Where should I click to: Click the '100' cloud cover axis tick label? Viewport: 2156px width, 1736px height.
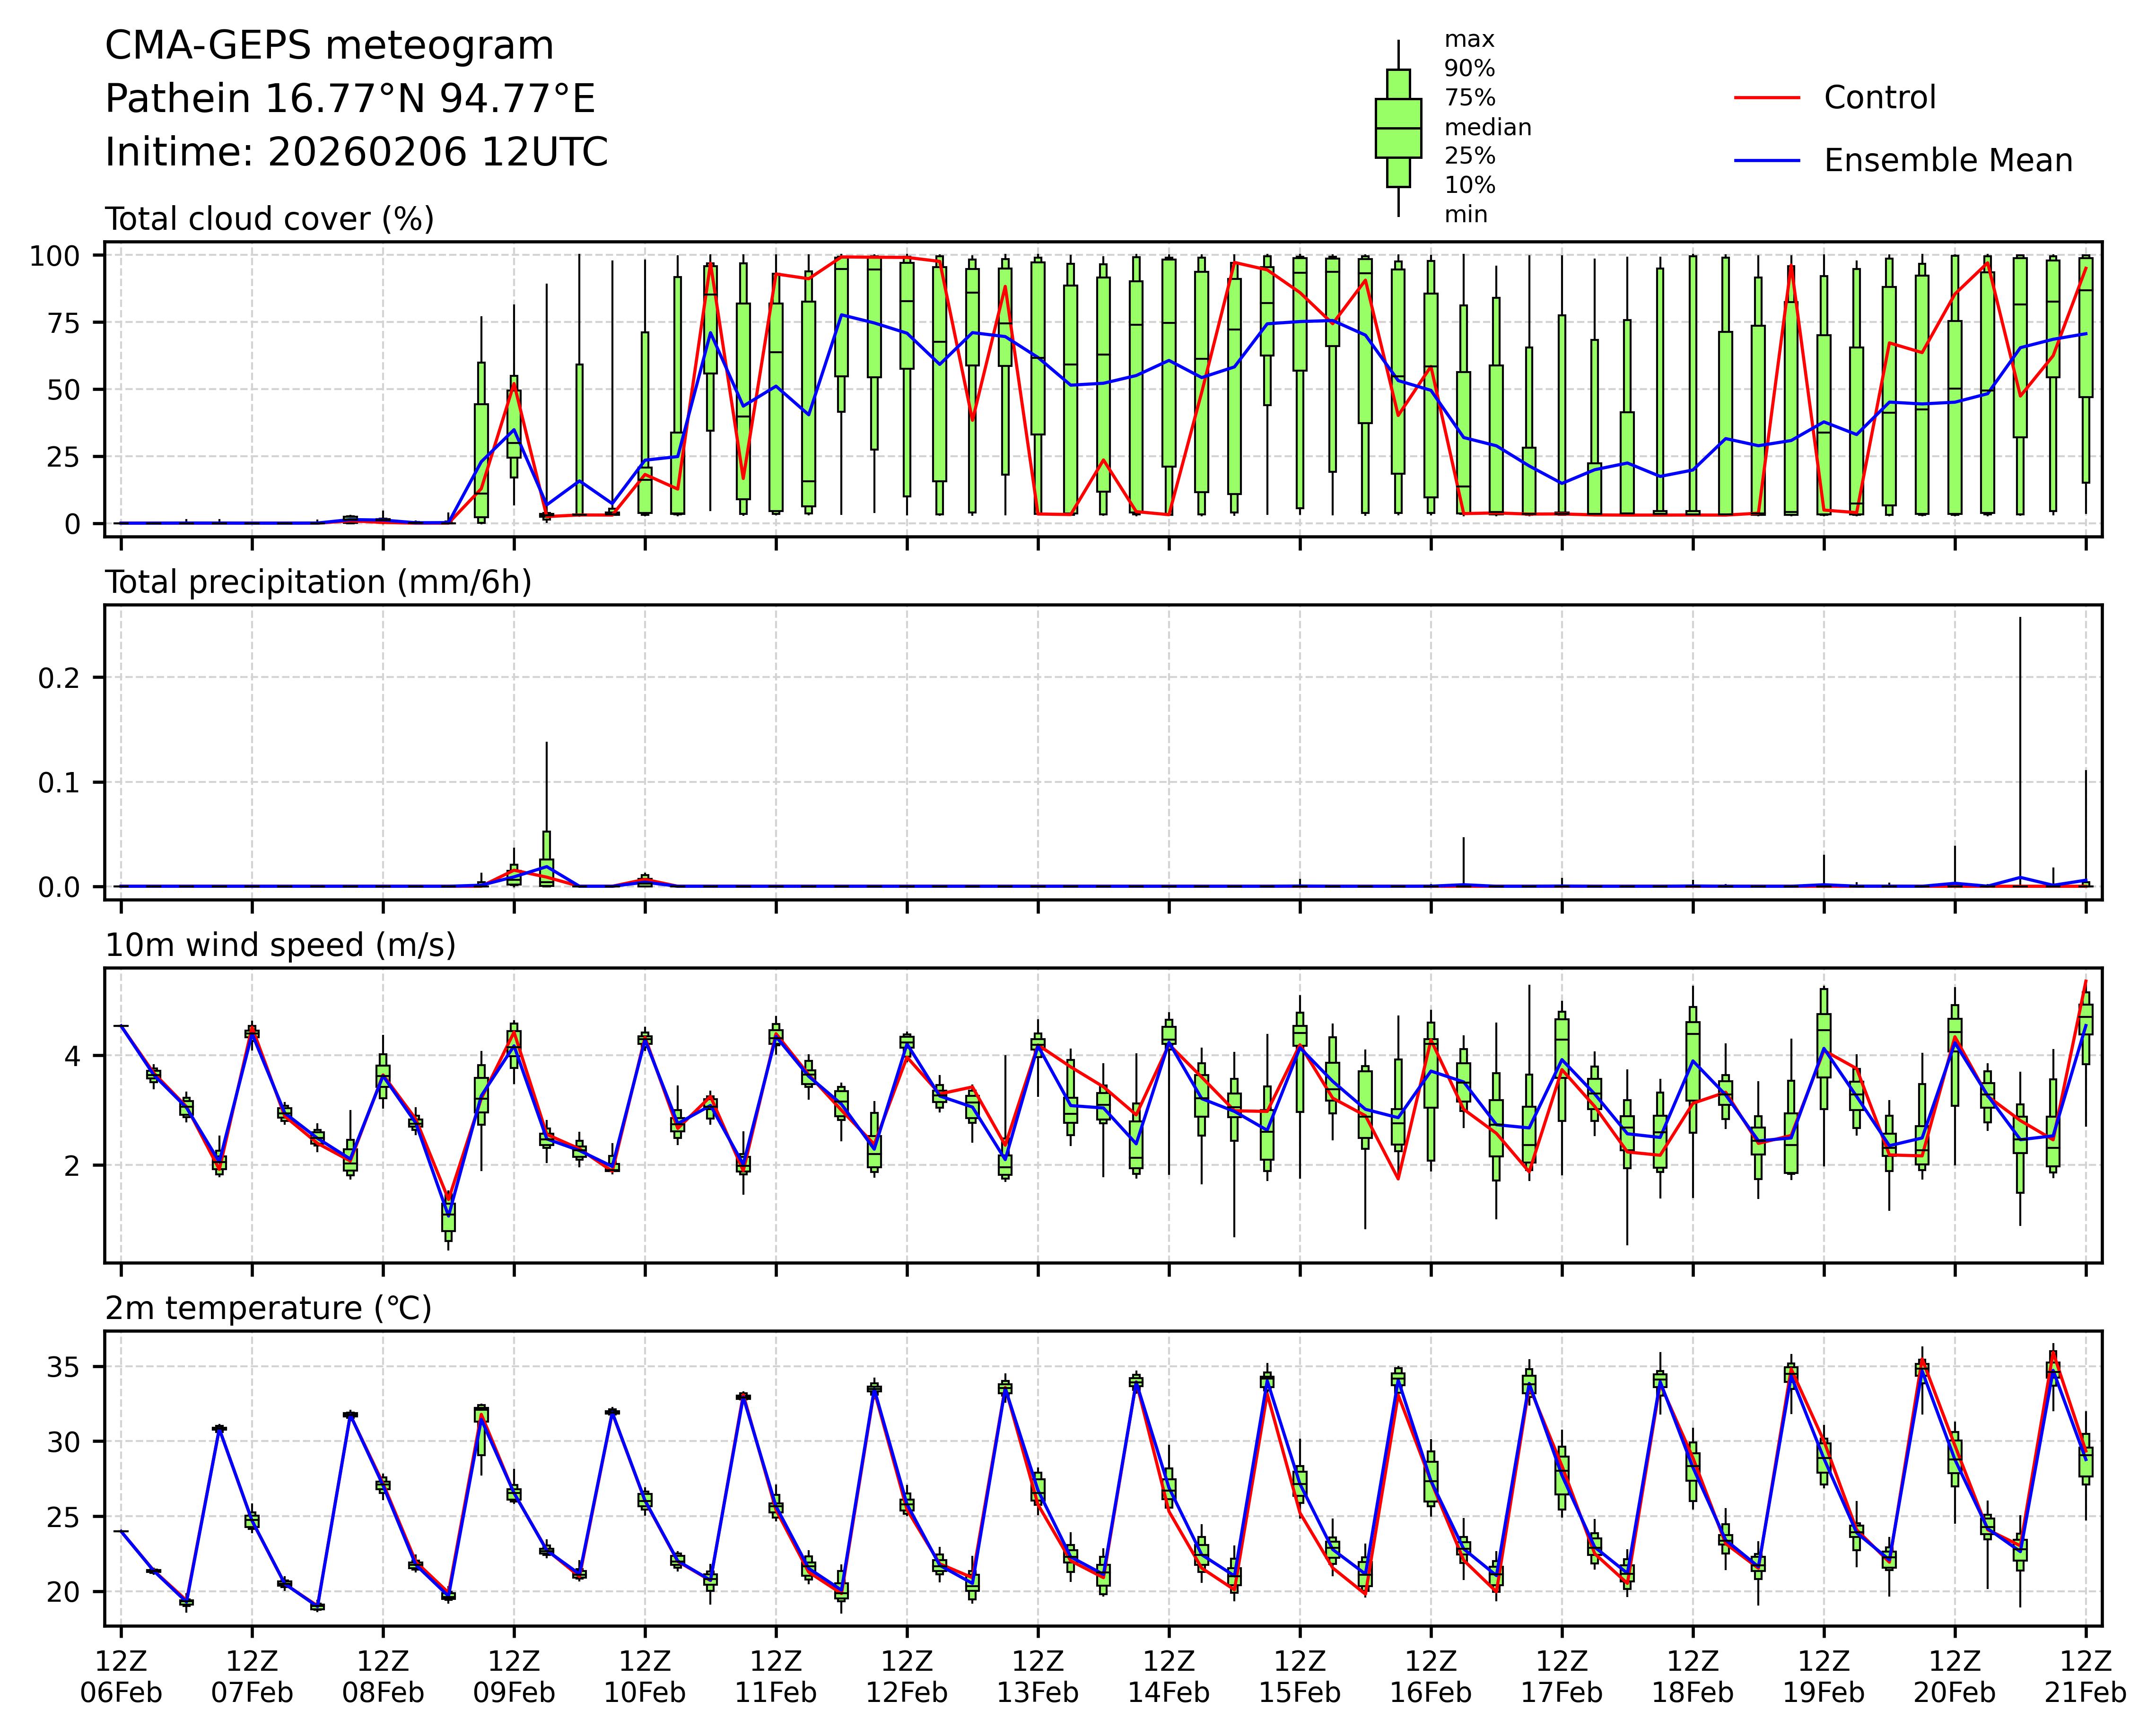coord(54,256)
